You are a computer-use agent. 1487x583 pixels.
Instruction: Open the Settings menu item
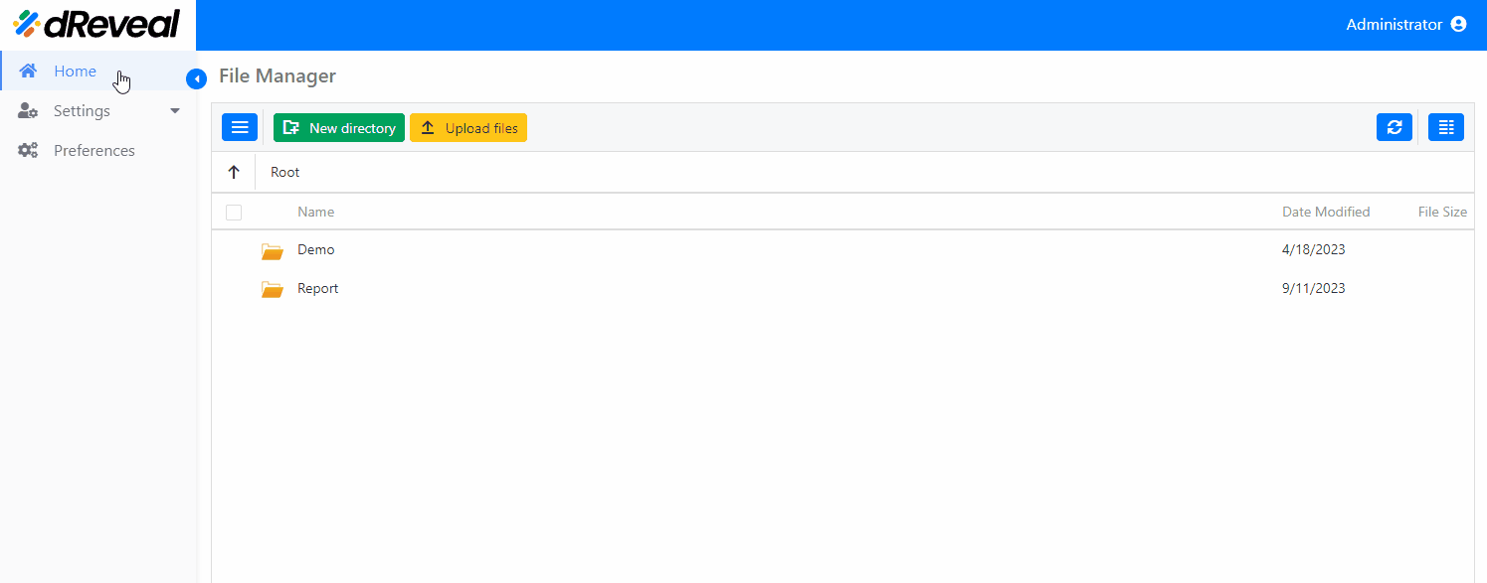pyautogui.click(x=97, y=111)
